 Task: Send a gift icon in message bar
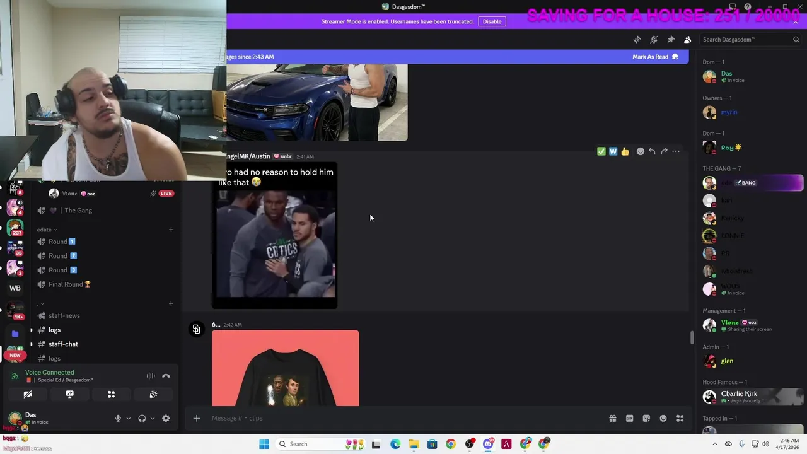612,418
